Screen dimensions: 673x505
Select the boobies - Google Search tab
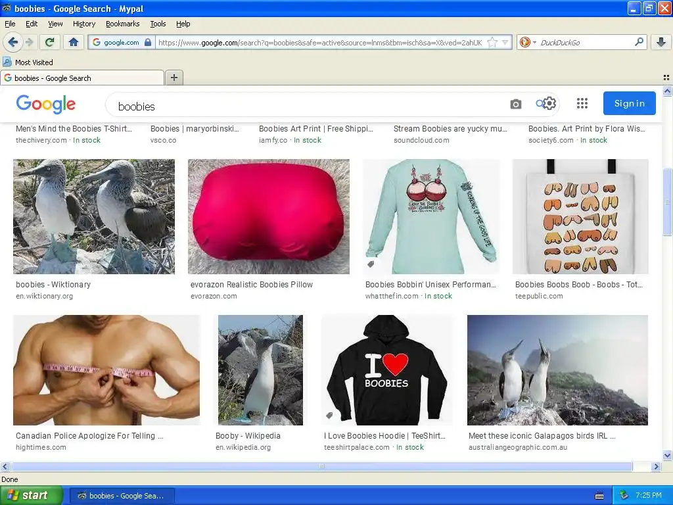pos(82,78)
